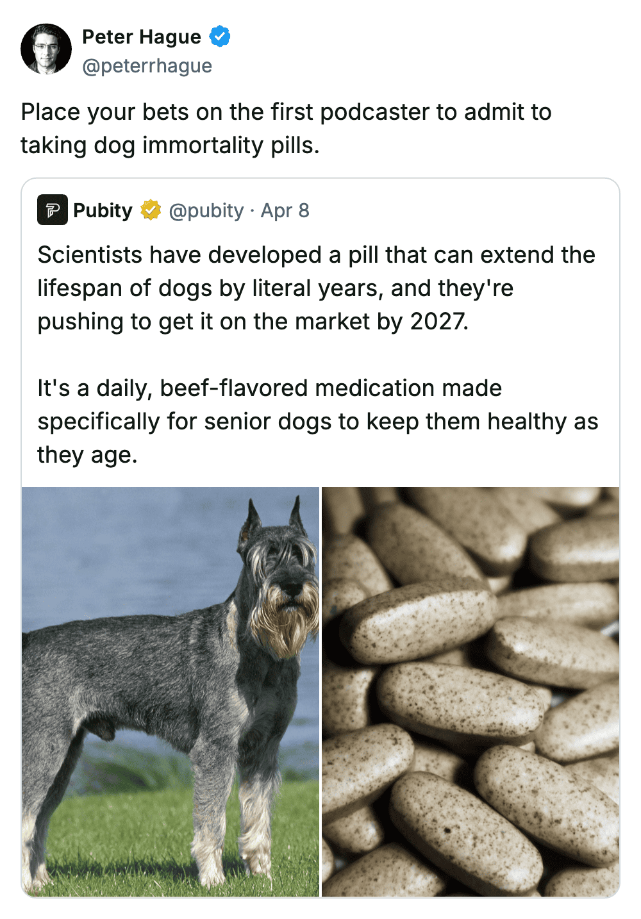Open Peter Hague's profile avatar photo

tap(46, 49)
